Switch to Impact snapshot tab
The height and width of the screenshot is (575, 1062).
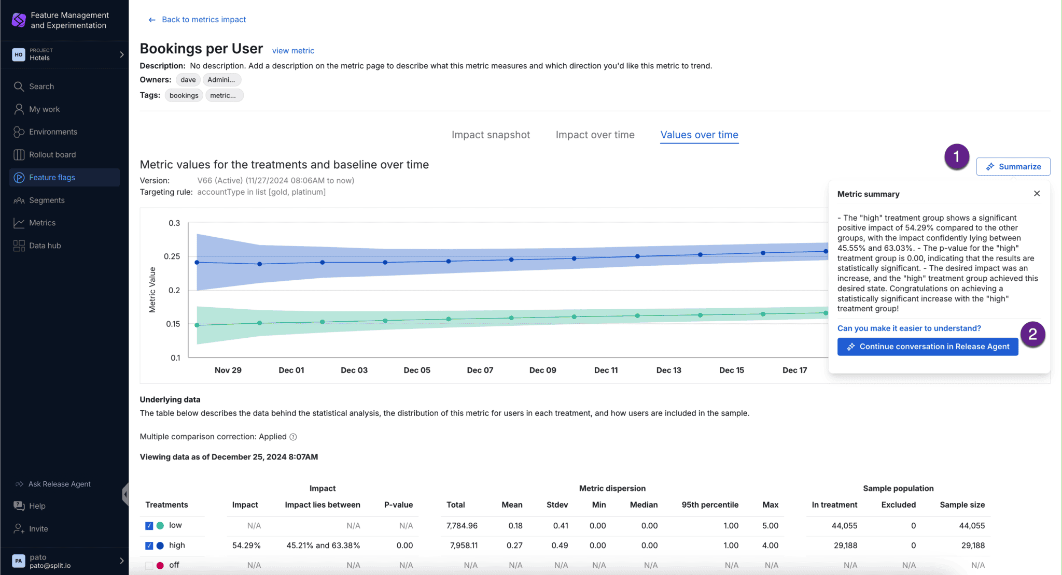[x=491, y=135]
